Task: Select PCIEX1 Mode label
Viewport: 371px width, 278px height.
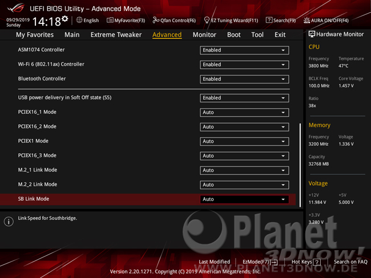Action: click(33, 141)
